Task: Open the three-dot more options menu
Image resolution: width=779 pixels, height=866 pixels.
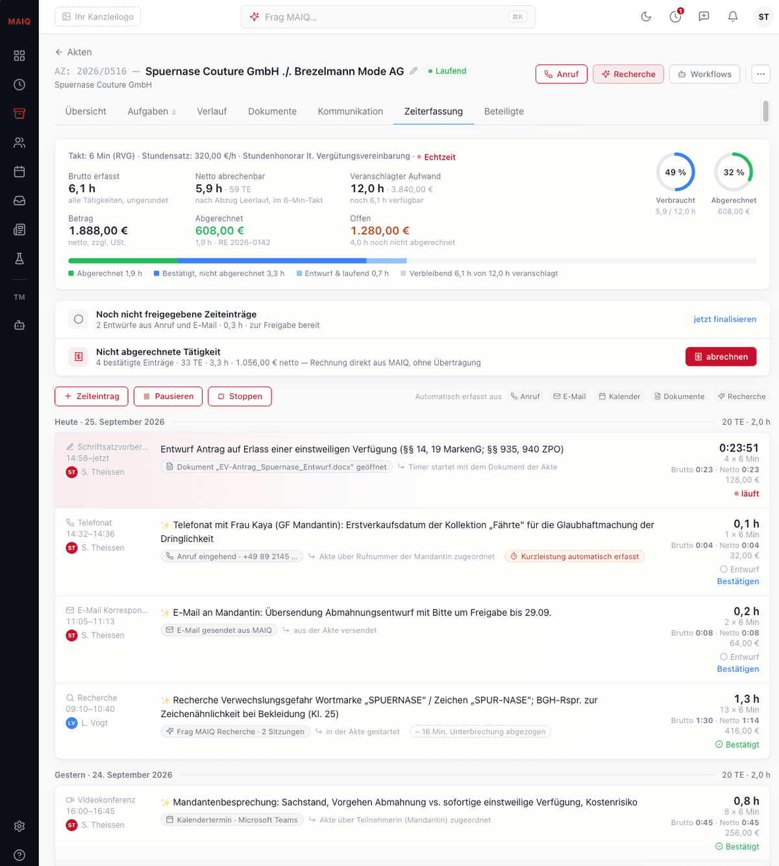Action: tap(761, 74)
